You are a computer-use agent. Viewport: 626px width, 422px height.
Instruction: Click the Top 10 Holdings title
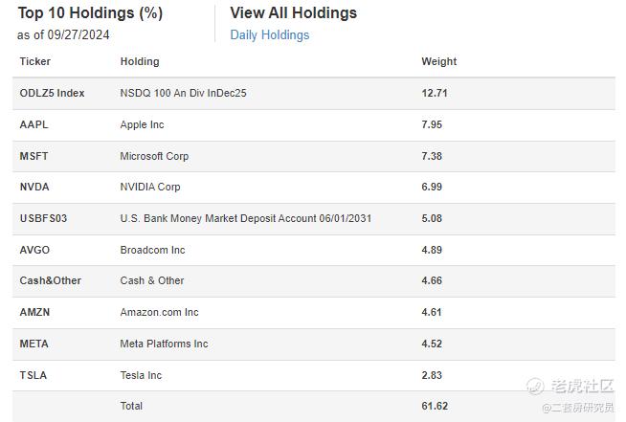pyautogui.click(x=90, y=13)
